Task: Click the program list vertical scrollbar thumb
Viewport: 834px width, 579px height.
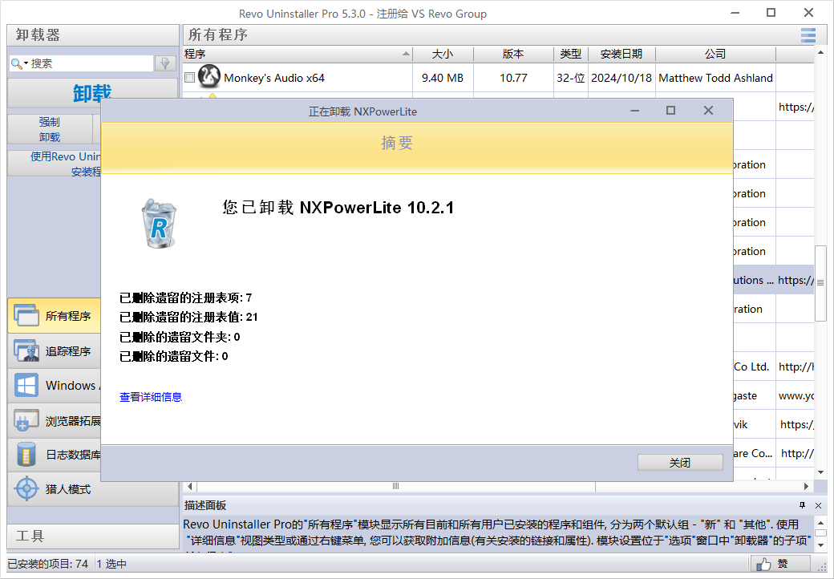Action: tap(820, 283)
